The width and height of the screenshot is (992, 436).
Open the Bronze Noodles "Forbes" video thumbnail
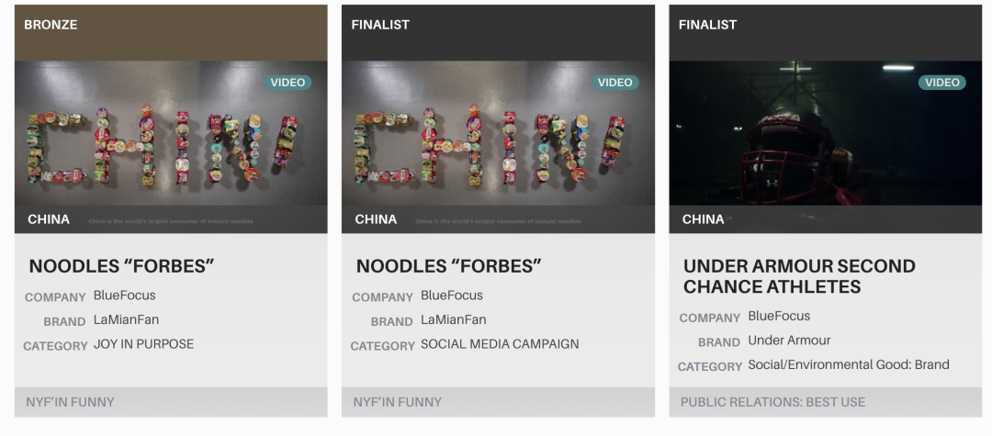171,147
